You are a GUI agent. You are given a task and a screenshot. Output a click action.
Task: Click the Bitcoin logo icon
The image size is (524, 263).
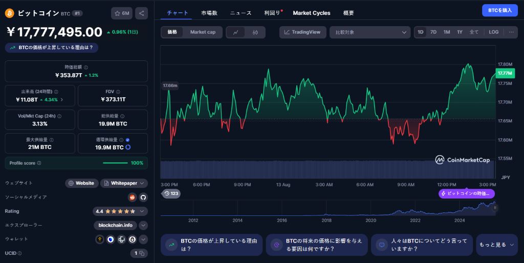9,13
